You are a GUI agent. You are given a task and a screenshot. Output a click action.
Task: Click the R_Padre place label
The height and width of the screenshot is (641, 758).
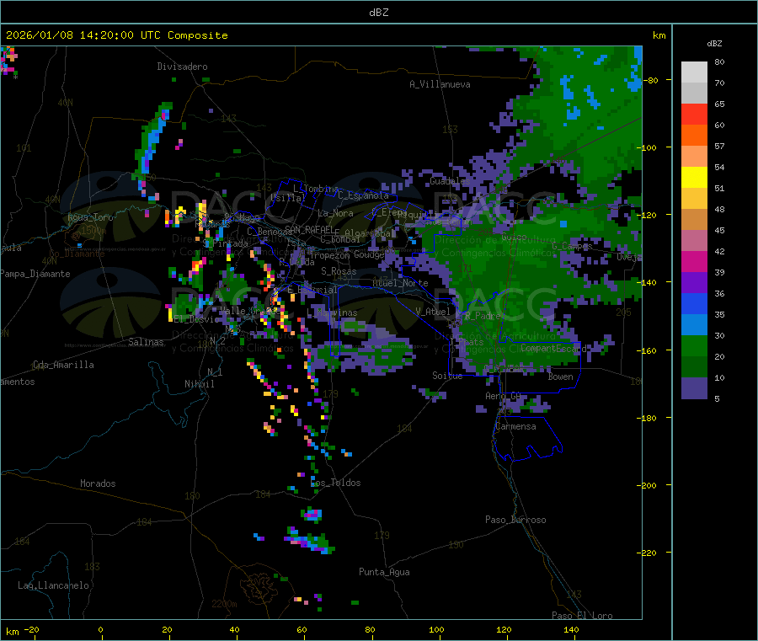pos(483,316)
